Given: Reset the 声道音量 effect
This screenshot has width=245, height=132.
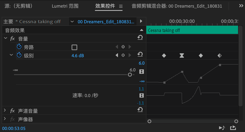Looking at the screenshot, I should coord(140,110).
